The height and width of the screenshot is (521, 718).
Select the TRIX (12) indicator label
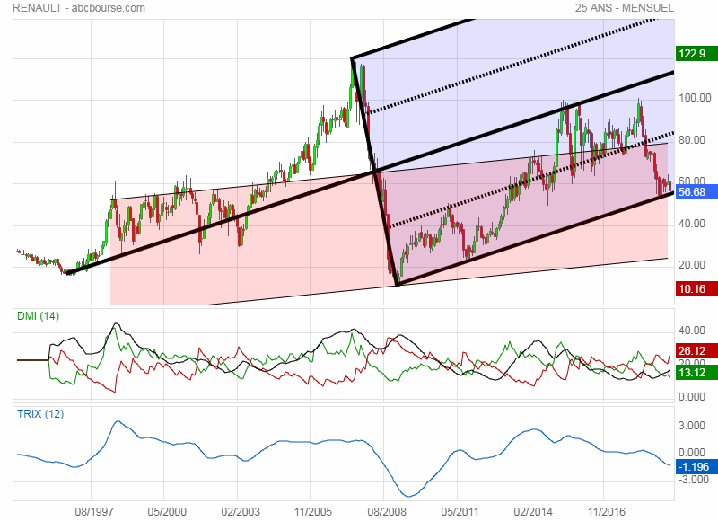40,414
